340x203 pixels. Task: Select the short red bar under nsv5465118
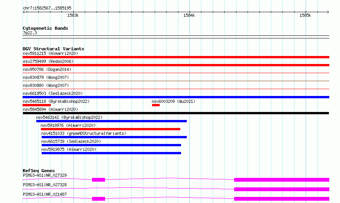[x=37, y=105]
